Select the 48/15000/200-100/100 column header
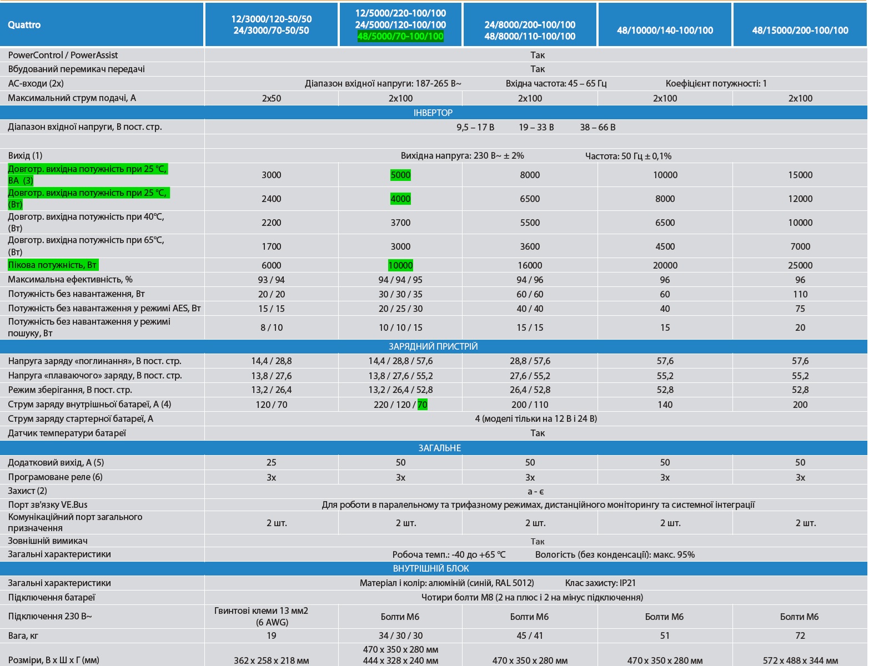This screenshot has width=869, height=666. [800, 31]
